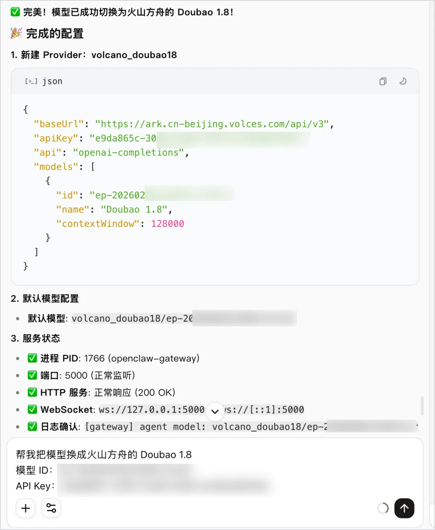Click the scroll-to-bottom chevron button

[x=215, y=411]
